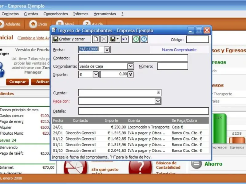Viewport: 246px width, 184px height.
Task: Open the Cuentas menu
Action: 31,14
